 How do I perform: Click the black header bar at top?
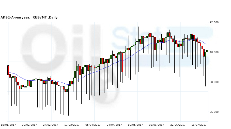click(115, 7)
